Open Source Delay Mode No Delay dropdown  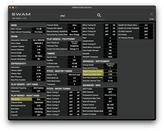click(39, 56)
